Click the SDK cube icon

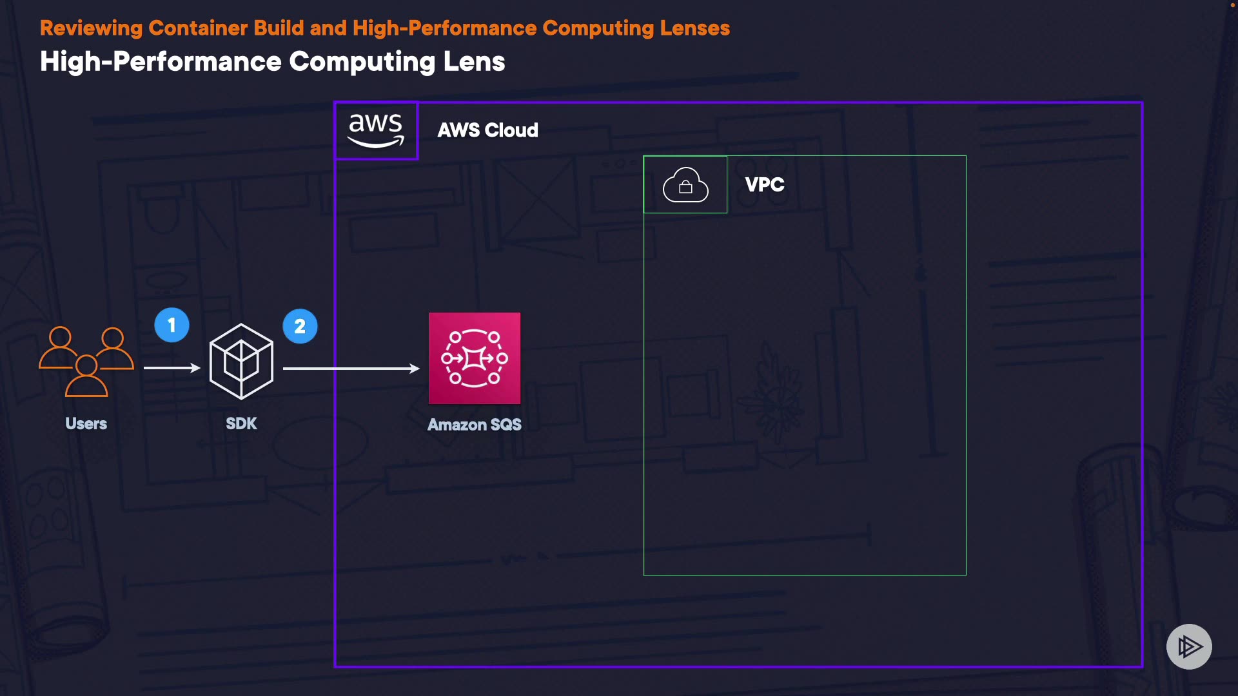tap(241, 362)
